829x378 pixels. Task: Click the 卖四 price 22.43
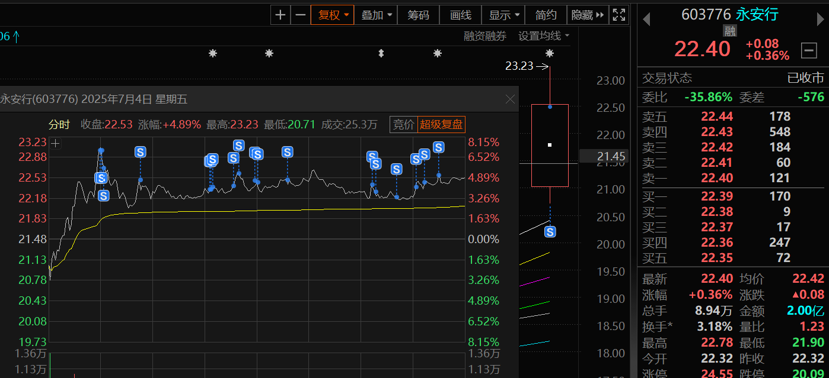[x=717, y=132]
